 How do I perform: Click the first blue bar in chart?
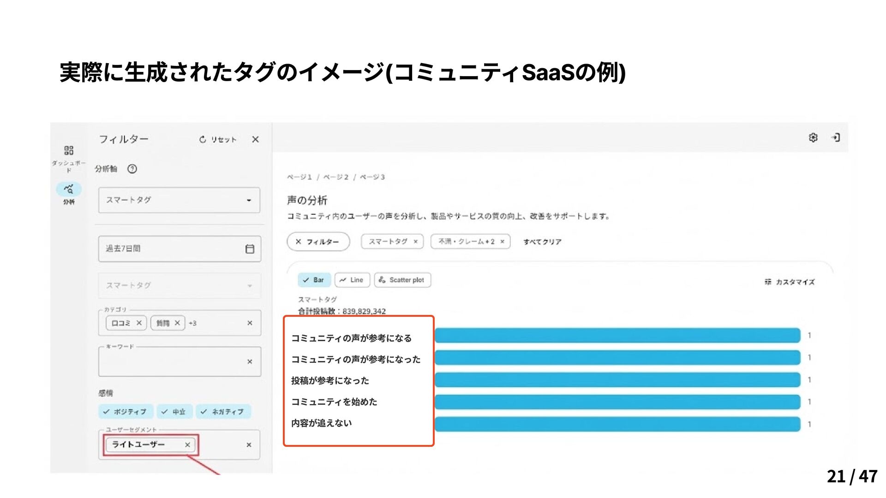pyautogui.click(x=617, y=335)
